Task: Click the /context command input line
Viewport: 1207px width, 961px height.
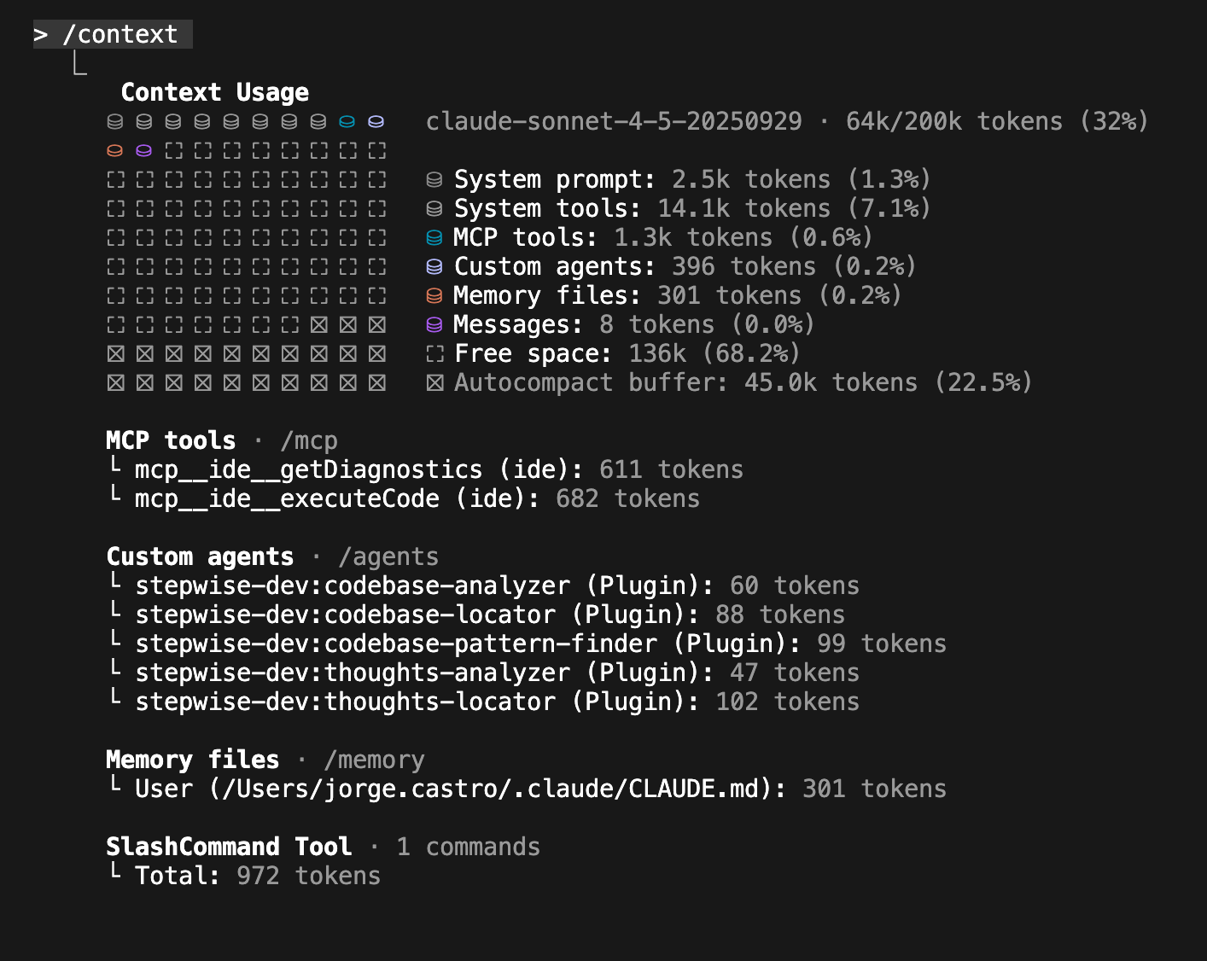Action: click(120, 35)
